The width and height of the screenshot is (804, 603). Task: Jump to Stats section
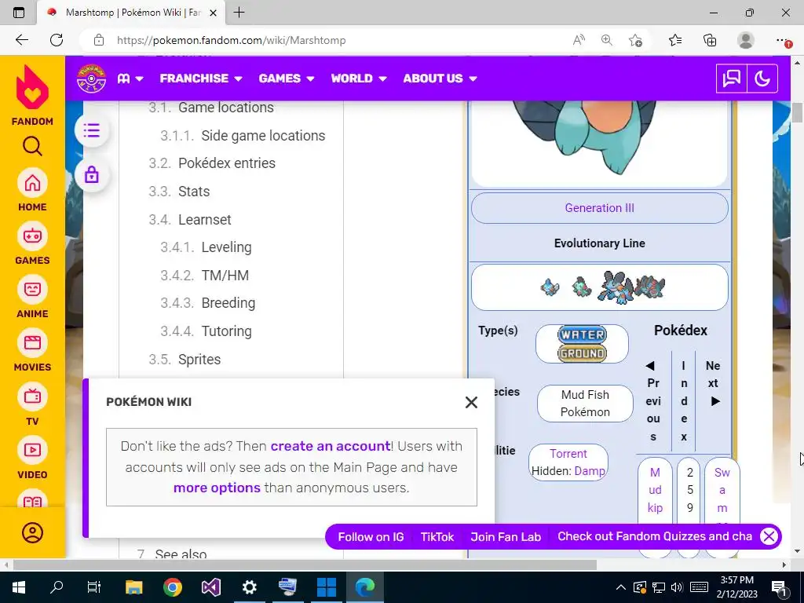[x=194, y=192]
